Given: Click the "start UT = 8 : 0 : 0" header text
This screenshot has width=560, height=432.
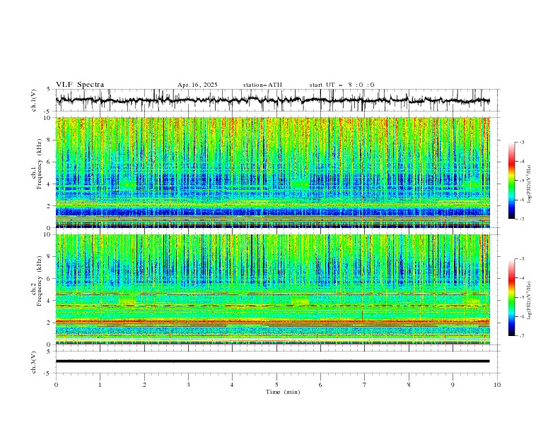Looking at the screenshot, I should coord(342,85).
